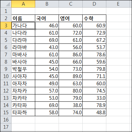Select row 15 header

pos(6,113)
